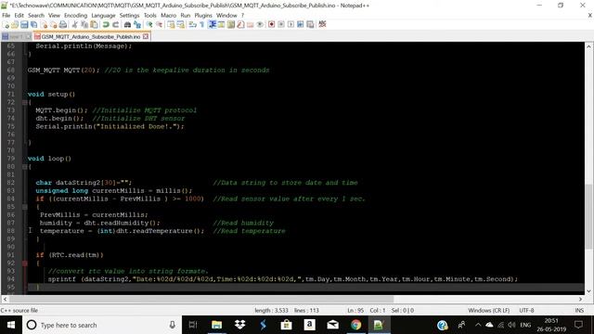The height and width of the screenshot is (334, 594).
Task: Toggle the Document Map panel icon
Action: (231, 25)
